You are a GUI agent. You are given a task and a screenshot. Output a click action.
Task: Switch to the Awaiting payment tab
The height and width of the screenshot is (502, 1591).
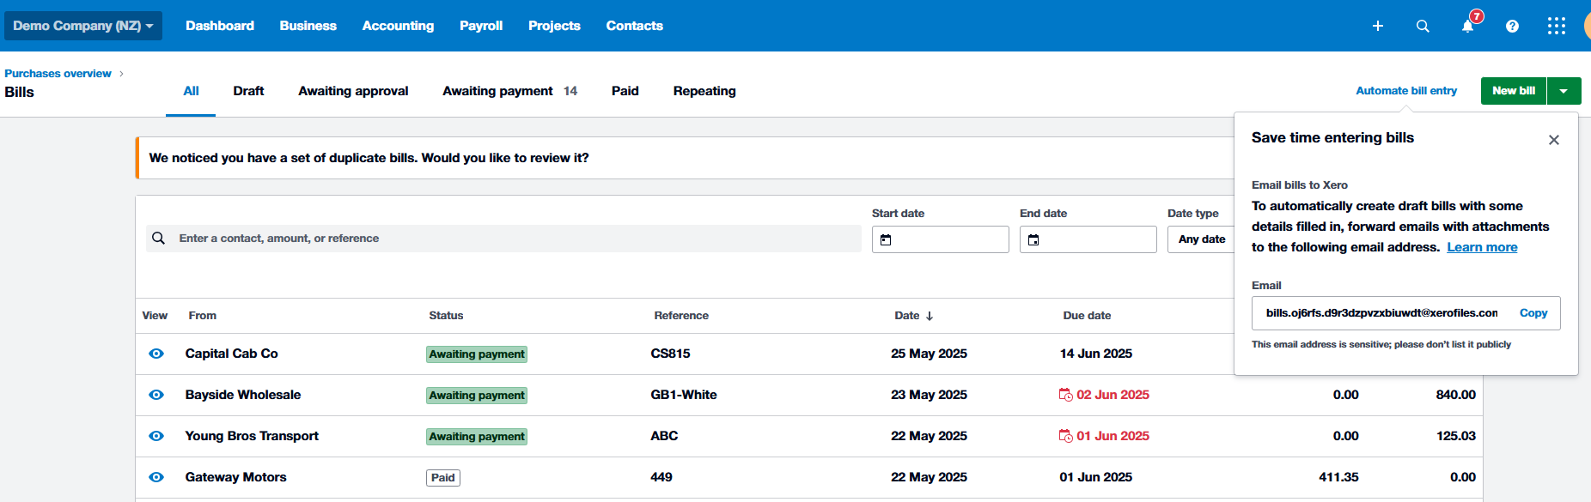[498, 91]
